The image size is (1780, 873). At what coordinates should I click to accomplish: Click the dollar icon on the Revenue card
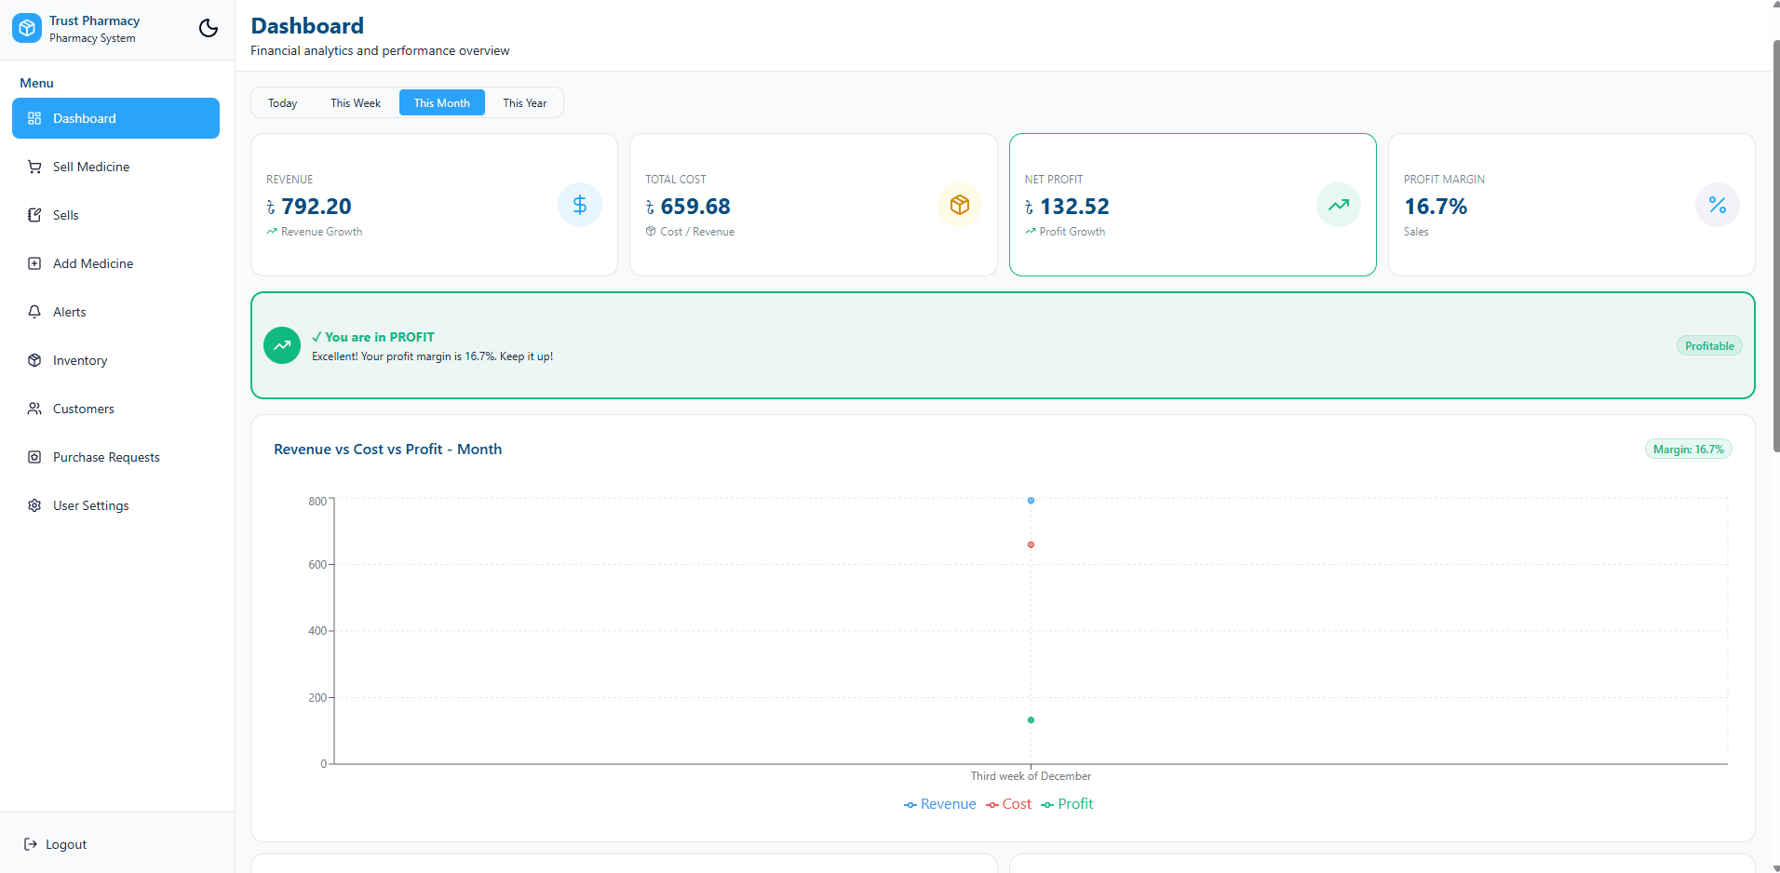579,205
